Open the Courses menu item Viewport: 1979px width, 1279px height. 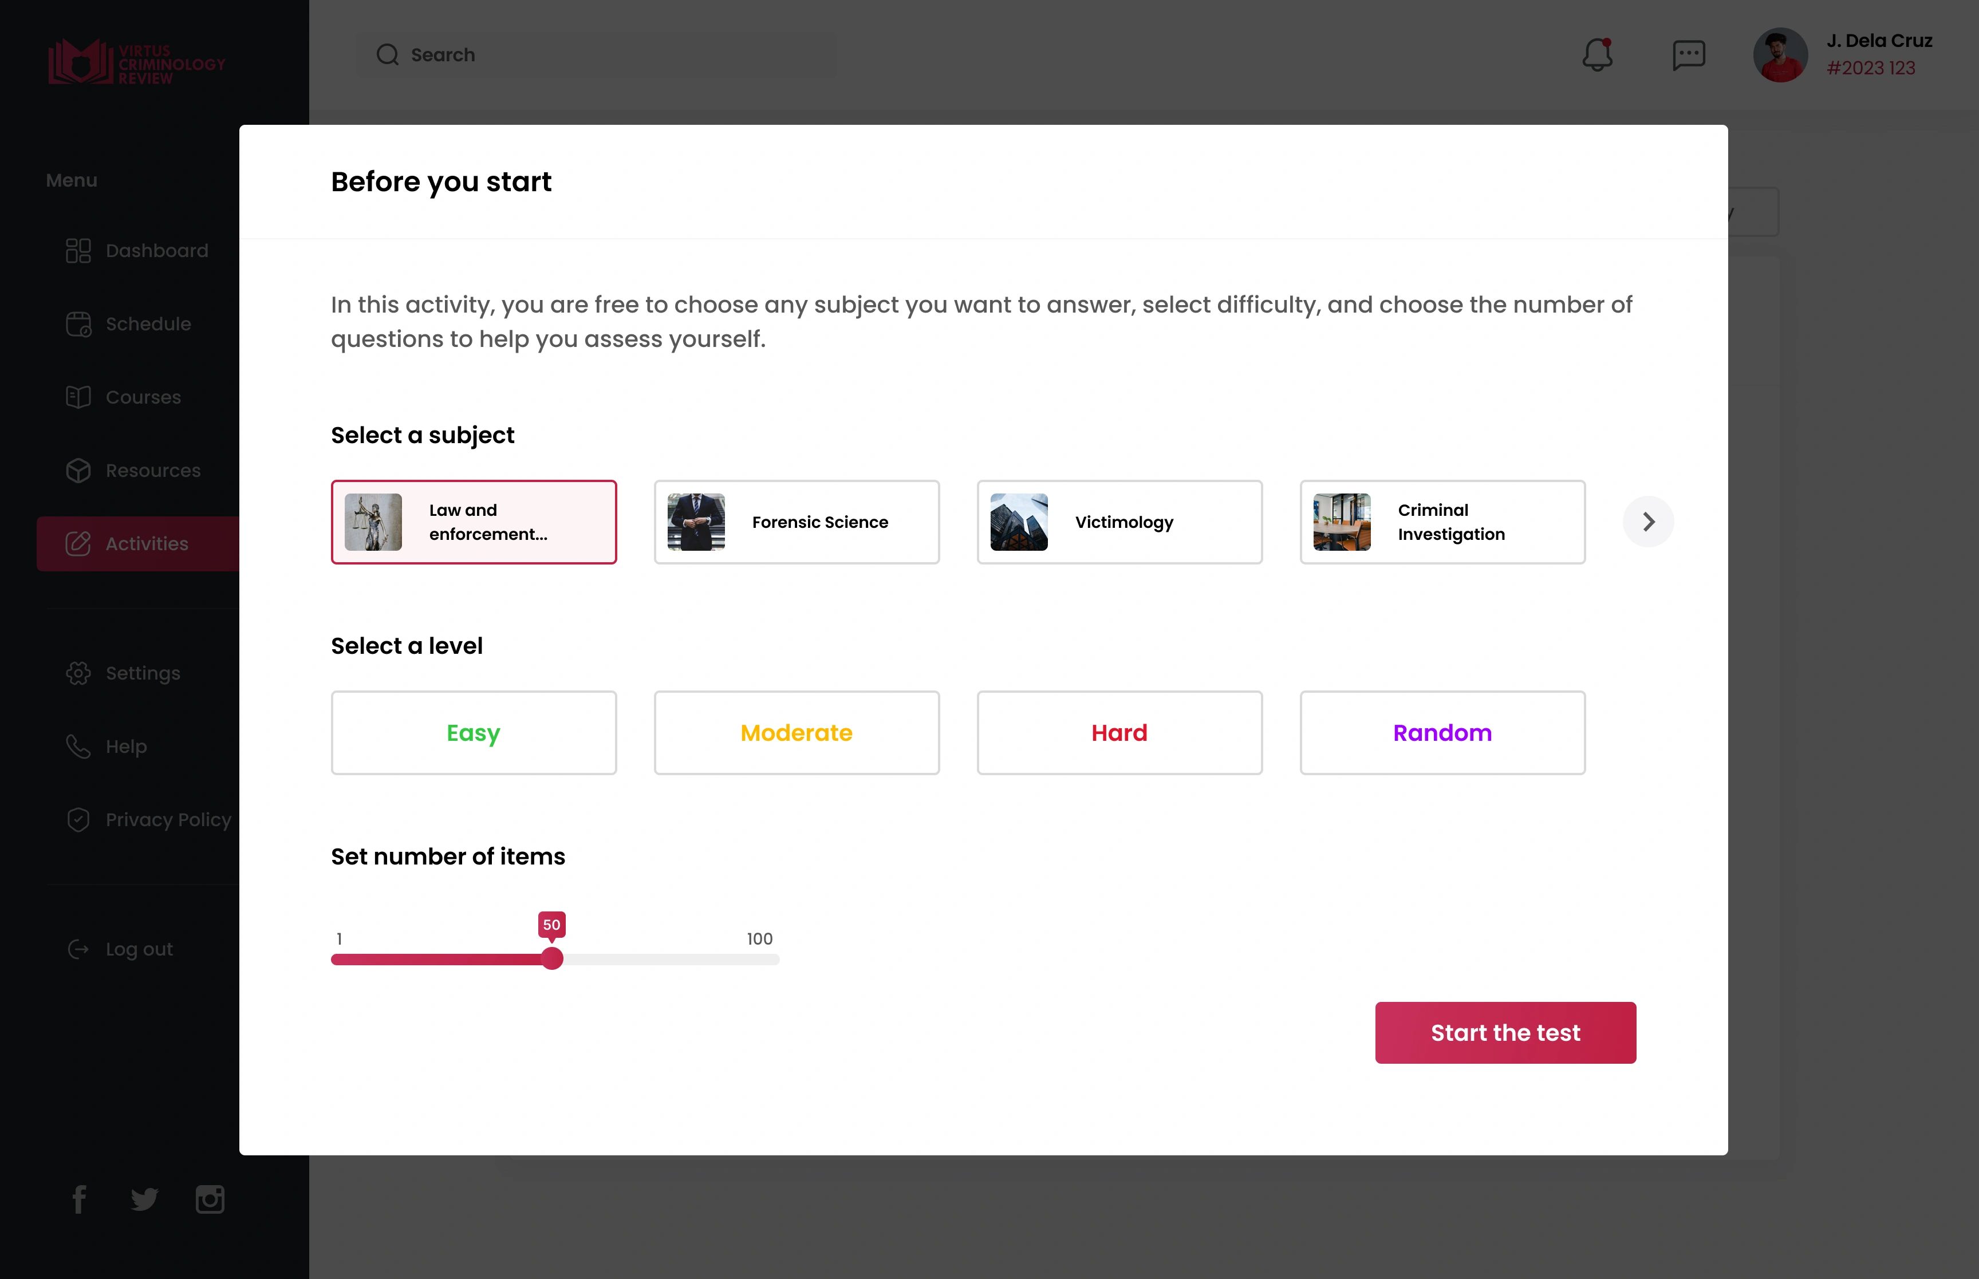point(143,397)
